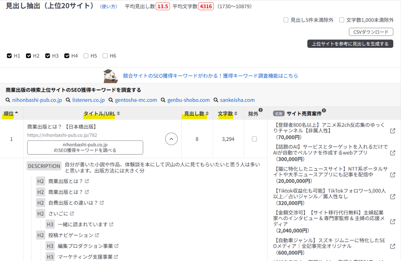Open the 使い方 help link
Image resolution: width=401 pixels, height=261 pixels.
[108, 7]
